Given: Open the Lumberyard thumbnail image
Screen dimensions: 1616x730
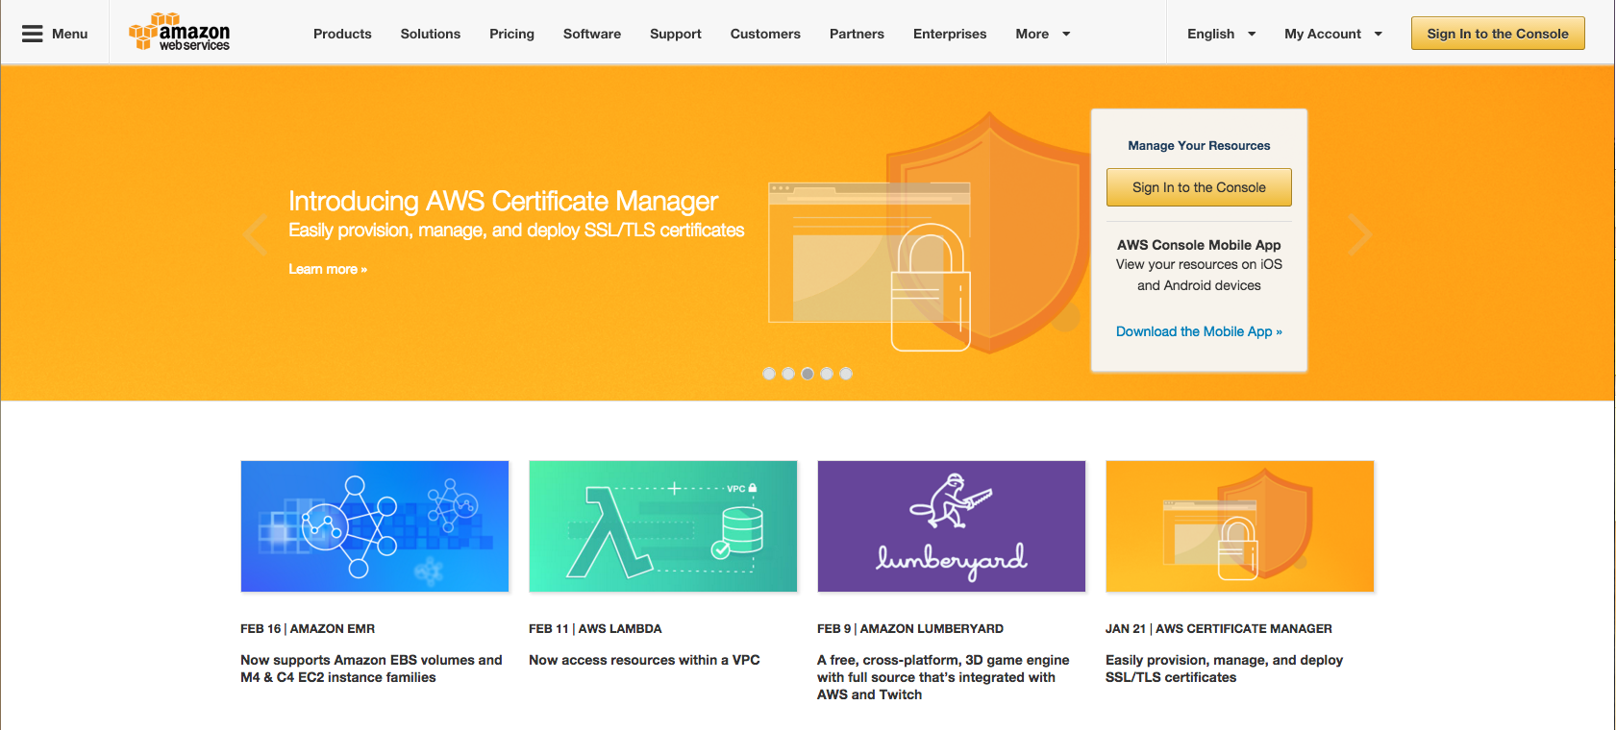Looking at the screenshot, I should pyautogui.click(x=952, y=526).
